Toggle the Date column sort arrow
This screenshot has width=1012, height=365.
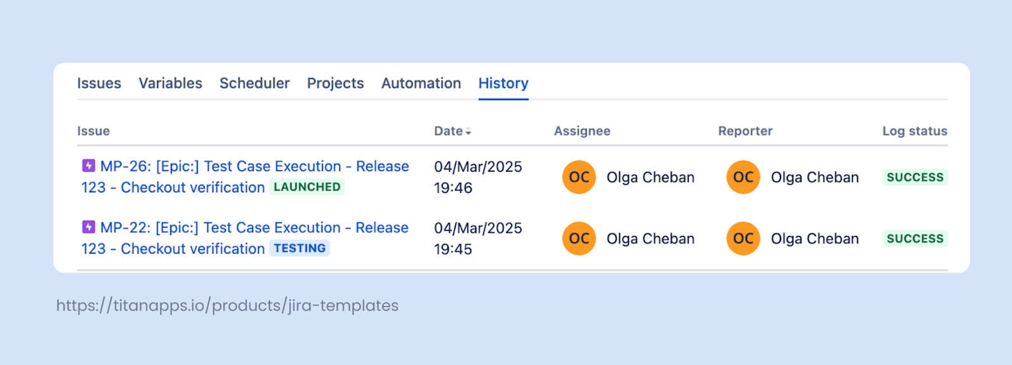pyautogui.click(x=468, y=132)
